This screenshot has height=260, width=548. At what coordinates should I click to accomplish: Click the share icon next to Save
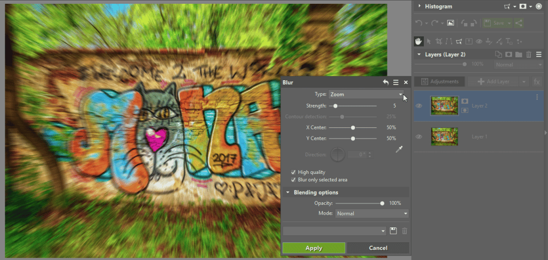(518, 23)
